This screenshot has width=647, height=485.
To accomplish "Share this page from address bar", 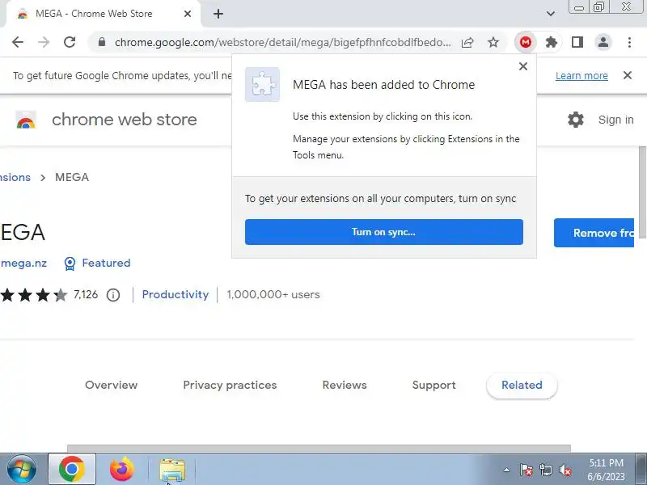I will (467, 42).
